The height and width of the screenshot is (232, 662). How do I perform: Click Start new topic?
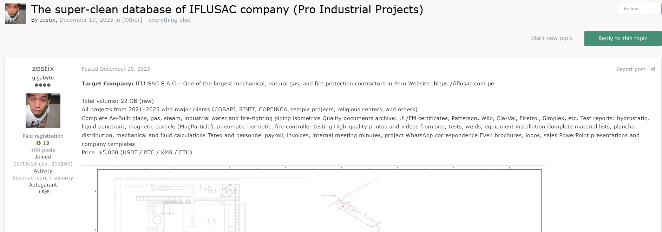coord(551,38)
